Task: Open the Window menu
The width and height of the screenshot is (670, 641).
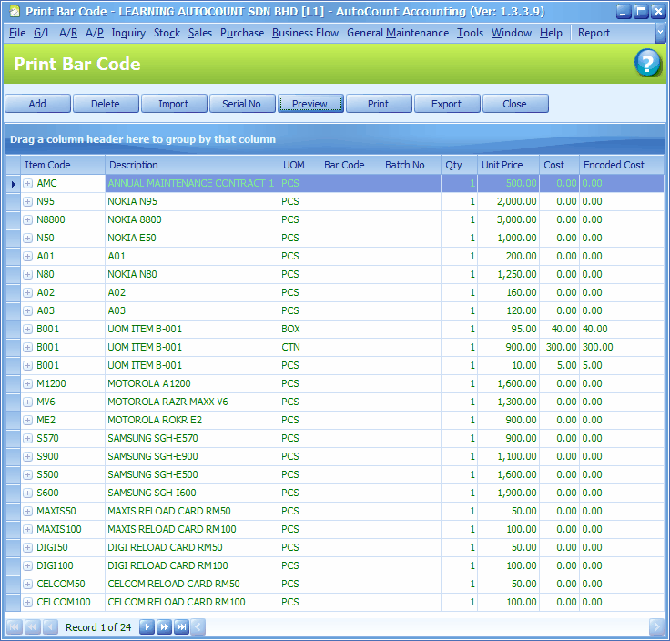Action: 511,33
